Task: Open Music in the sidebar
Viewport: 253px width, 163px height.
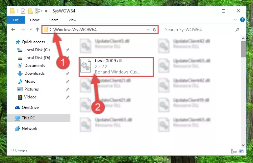Action: coord(30,81)
